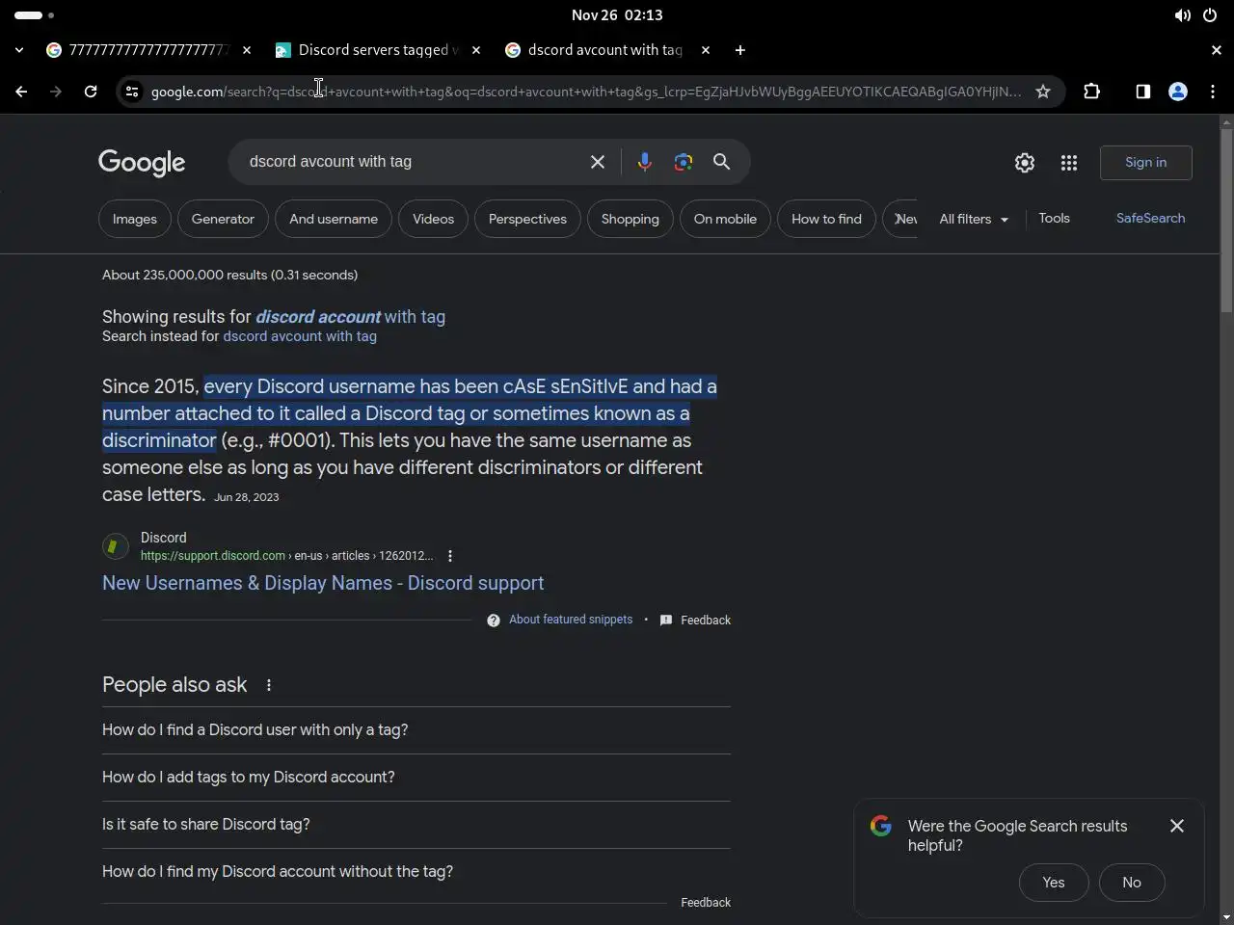This screenshot has height=925, width=1234.
Task: Filter results by Shopping
Action: pos(630,219)
